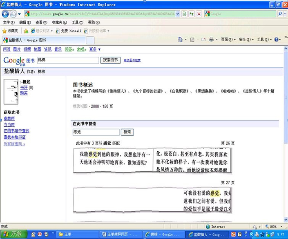The width and height of the screenshot is (288, 239).
Task: Open the 编辑(E) menu
Action: pyautogui.click(x=25, y=22)
